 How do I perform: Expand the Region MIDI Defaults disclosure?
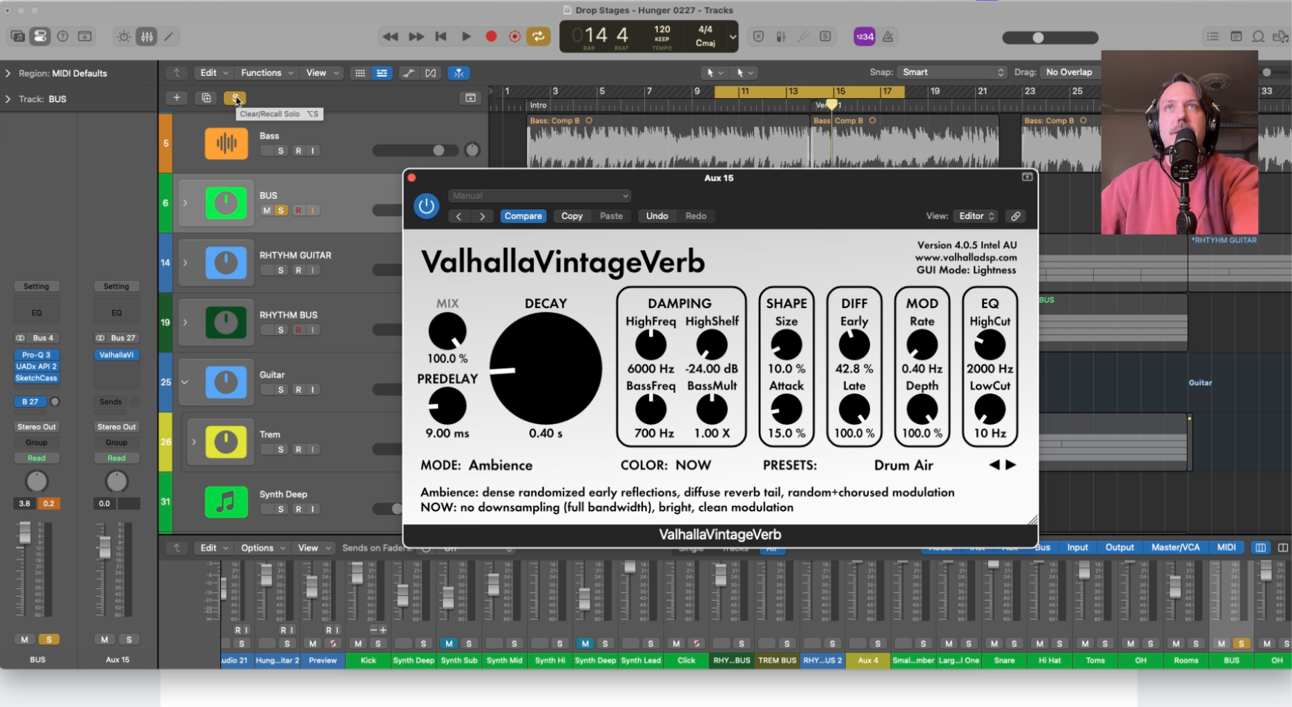[x=8, y=73]
